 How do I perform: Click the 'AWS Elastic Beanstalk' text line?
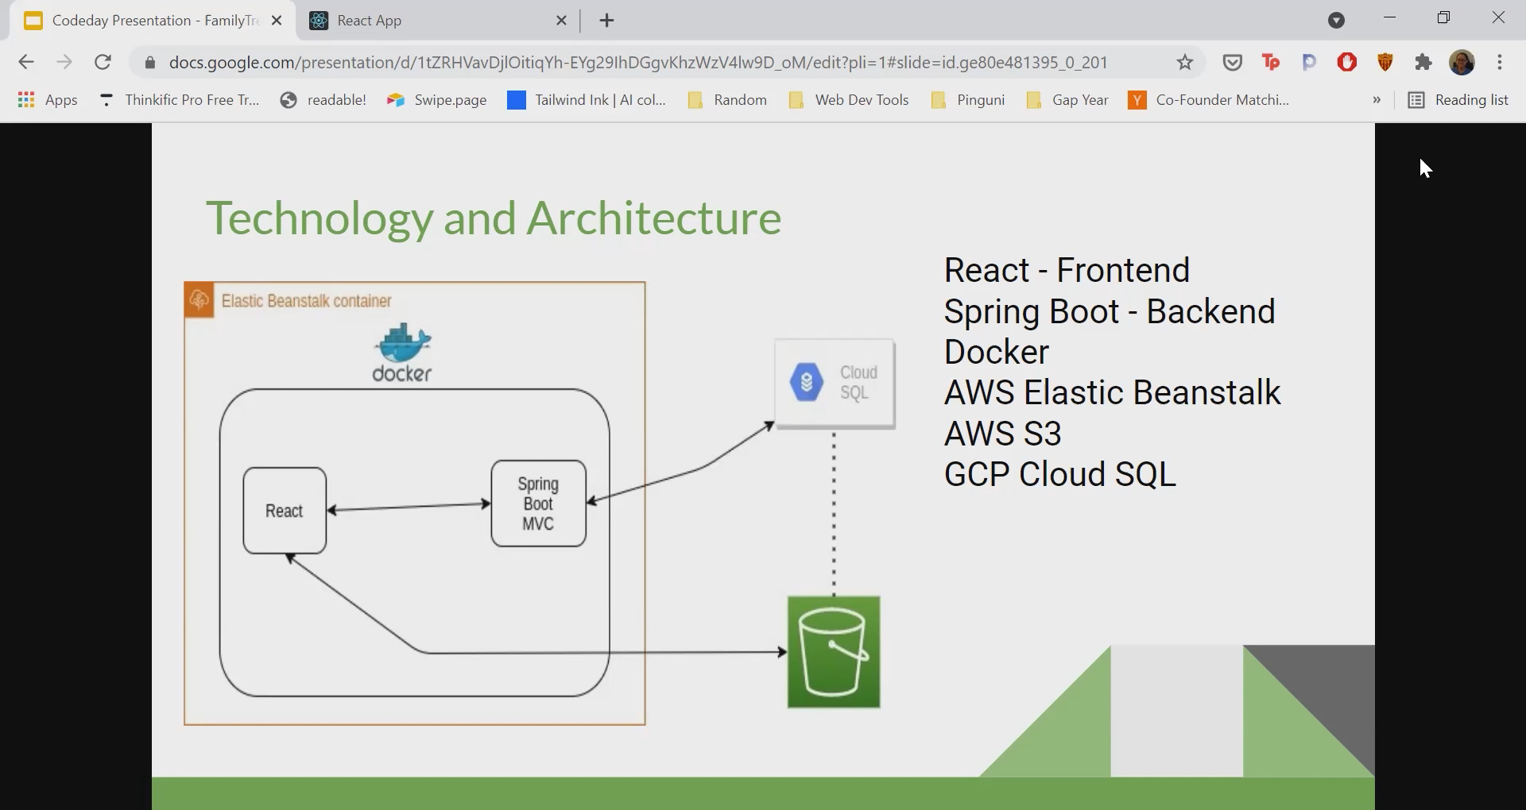point(1112,392)
